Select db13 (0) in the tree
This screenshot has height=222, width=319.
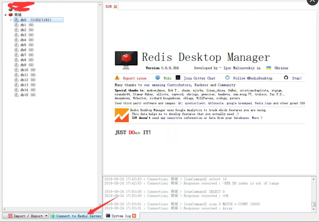click(x=25, y=85)
